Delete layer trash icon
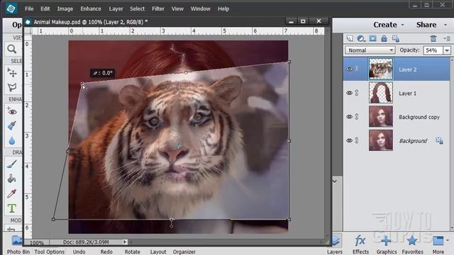This screenshot has height=255, width=454. click(433, 38)
